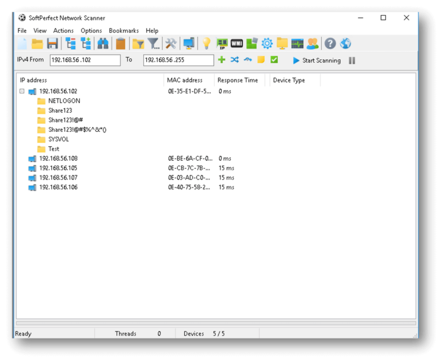Sort by IP address column header
This screenshot has width=442, height=362.
point(90,80)
